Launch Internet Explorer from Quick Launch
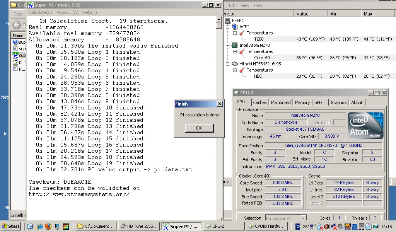396x232 pixels. (39, 227)
